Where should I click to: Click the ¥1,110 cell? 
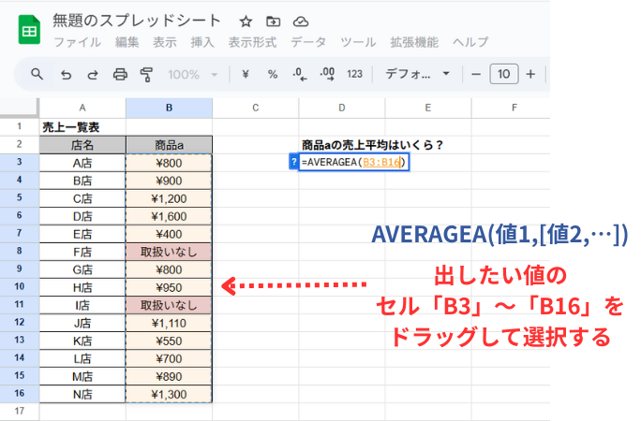pos(169,323)
